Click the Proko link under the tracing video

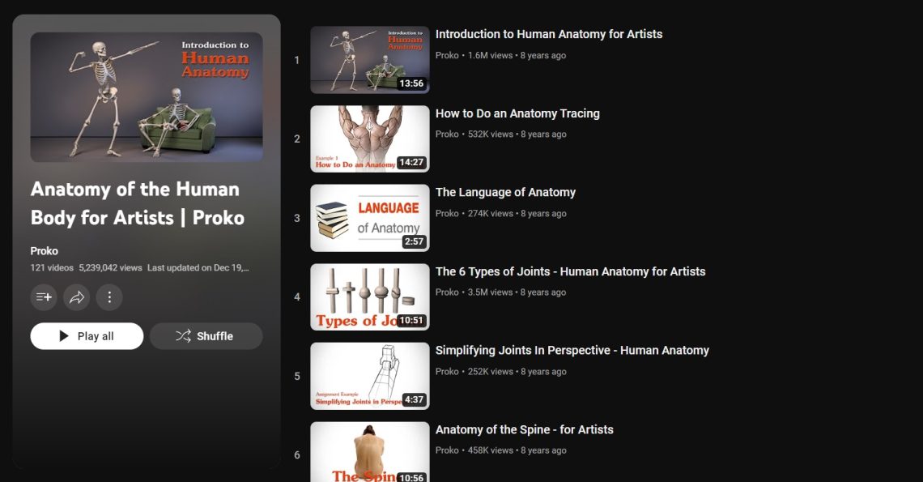point(446,134)
